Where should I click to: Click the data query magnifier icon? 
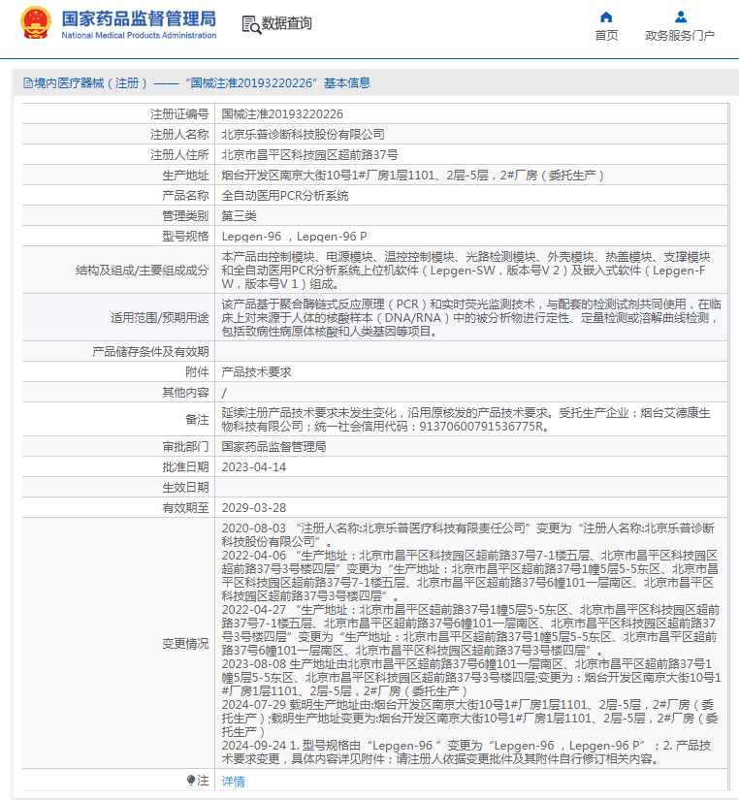[x=251, y=24]
